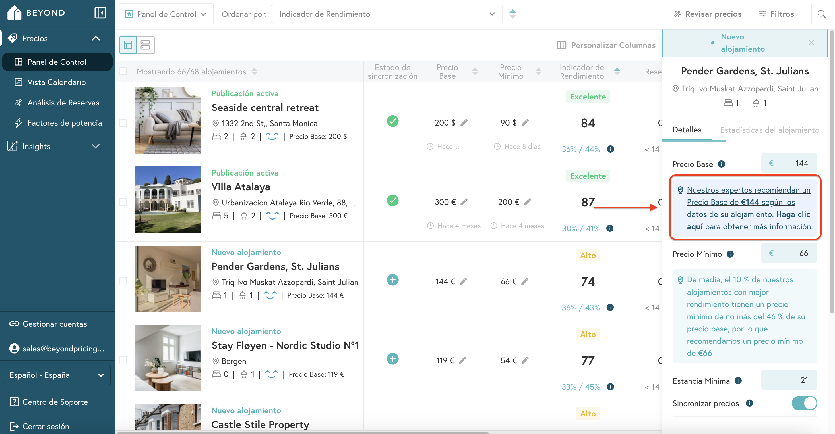
Task: Click info icon next to Precio Base
Action: 721,164
